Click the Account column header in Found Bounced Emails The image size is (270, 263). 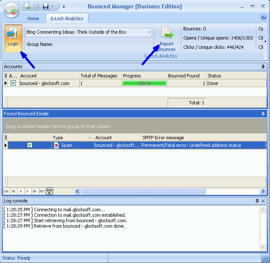118,138
